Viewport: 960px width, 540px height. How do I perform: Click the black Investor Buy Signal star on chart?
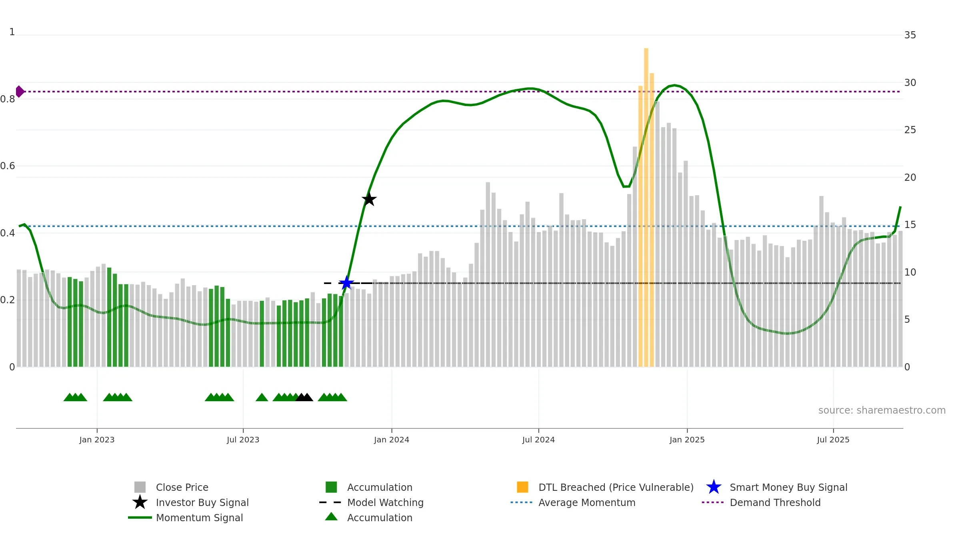point(369,199)
